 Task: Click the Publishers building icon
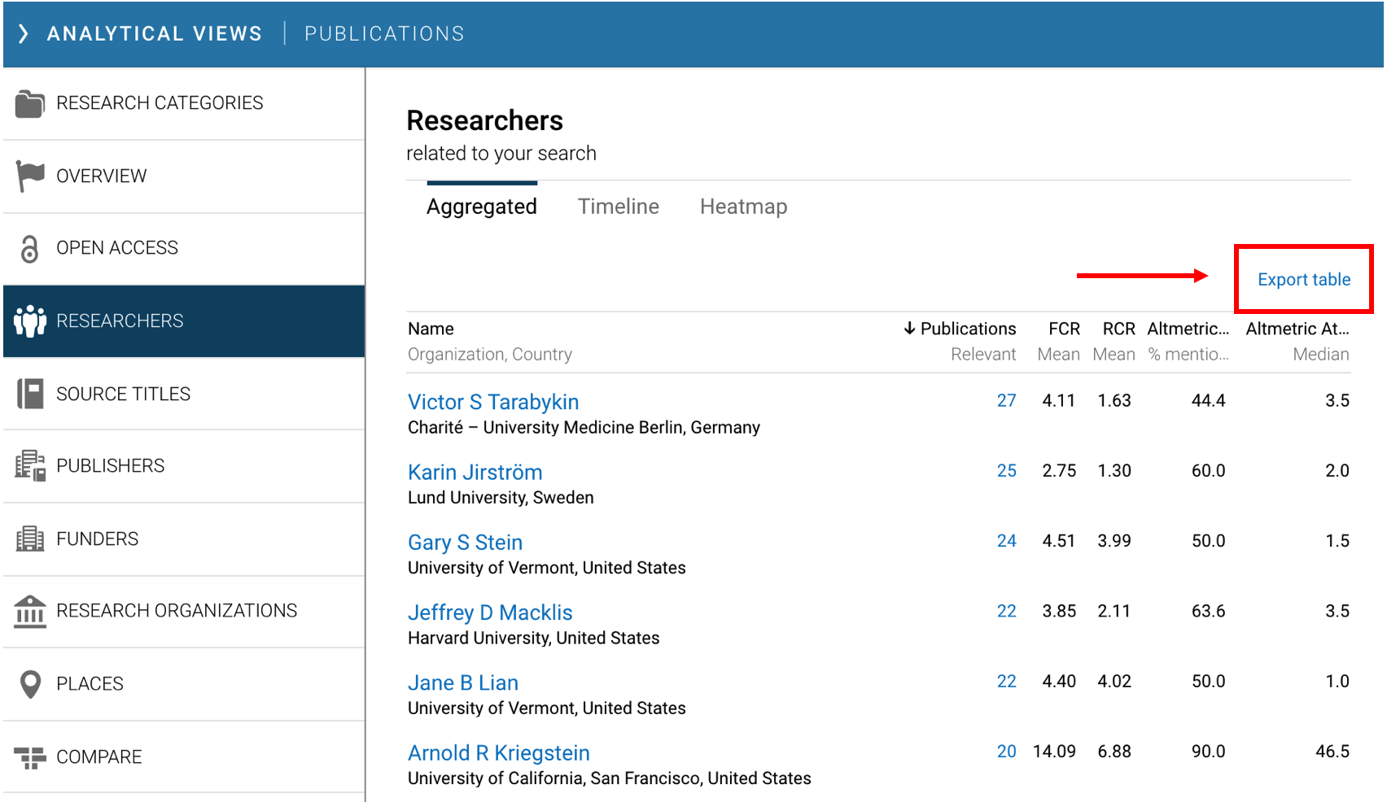point(30,465)
